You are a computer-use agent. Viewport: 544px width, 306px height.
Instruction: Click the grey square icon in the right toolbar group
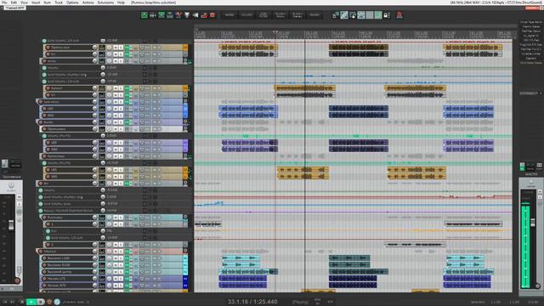pos(370,15)
